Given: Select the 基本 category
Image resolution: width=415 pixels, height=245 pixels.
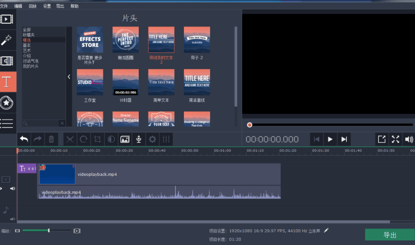Looking at the screenshot, I should click(27, 45).
